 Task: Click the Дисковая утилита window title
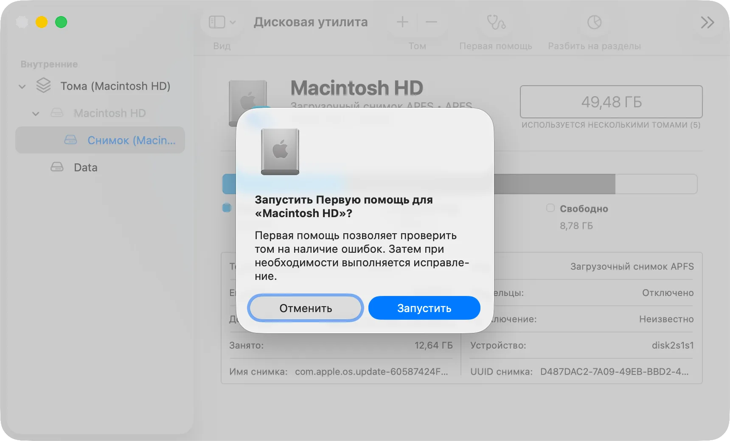pos(311,22)
